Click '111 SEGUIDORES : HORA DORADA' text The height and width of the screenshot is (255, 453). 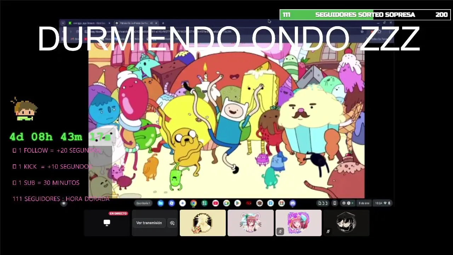[x=61, y=199]
